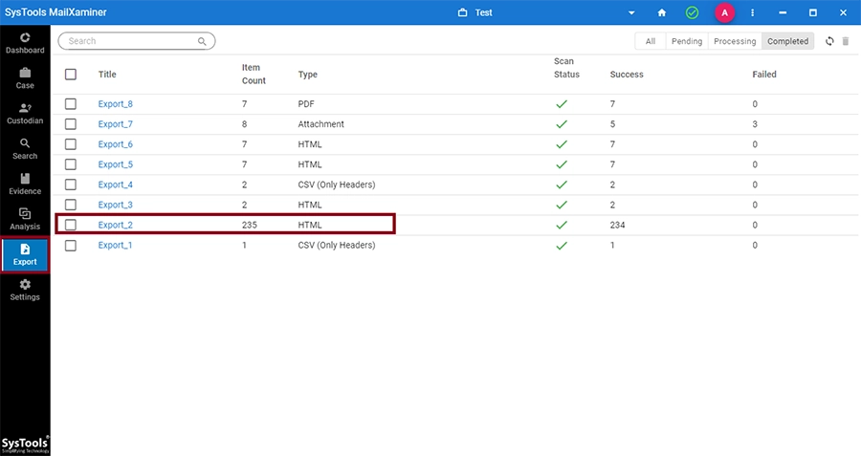Click the trash delete icon

click(x=846, y=41)
